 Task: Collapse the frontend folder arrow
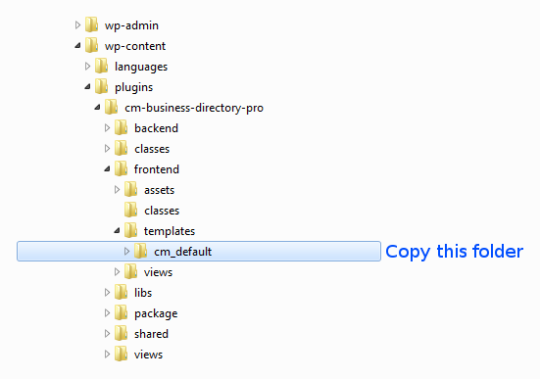click(108, 169)
